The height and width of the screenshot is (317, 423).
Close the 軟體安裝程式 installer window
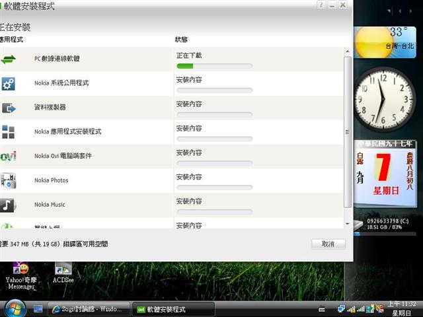point(343,5)
